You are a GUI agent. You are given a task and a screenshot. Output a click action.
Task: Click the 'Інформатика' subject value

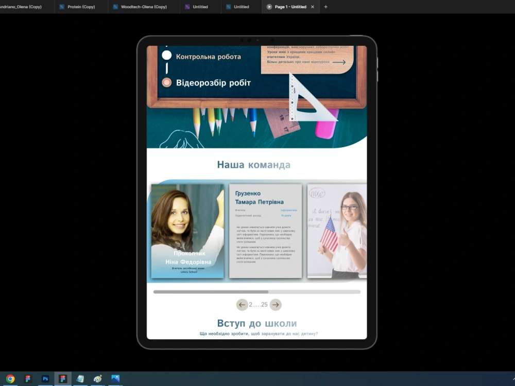point(289,210)
